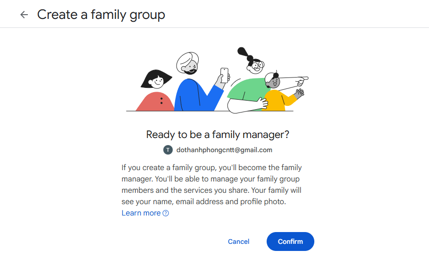
Task: Click the "Ready to be a family manager?" heading
Action: pos(218,135)
